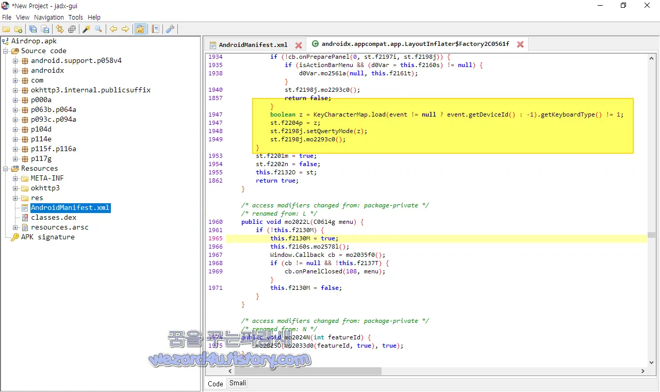Image resolution: width=660 pixels, height=392 pixels.
Task: Go back with the left arrow icon
Action: coord(113,29)
